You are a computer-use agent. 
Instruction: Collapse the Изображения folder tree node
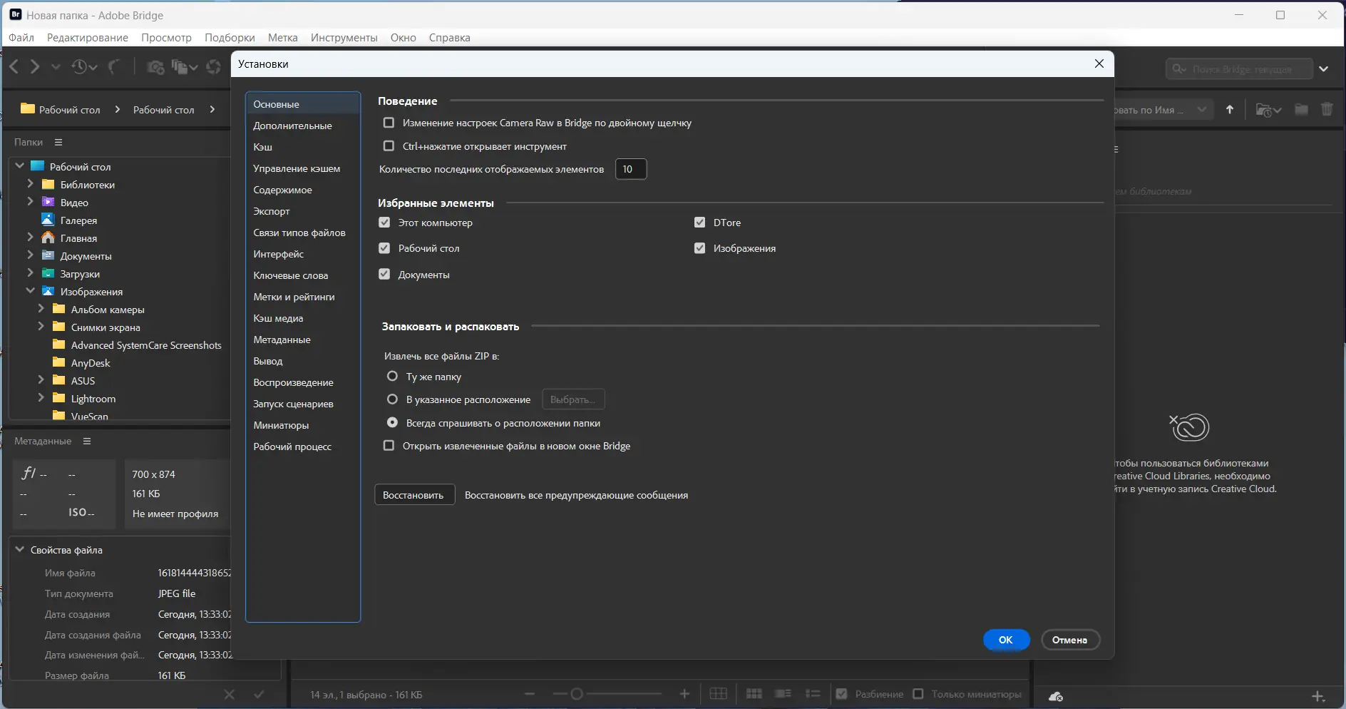(x=30, y=291)
